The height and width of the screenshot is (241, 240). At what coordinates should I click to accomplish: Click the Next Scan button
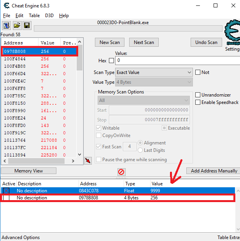[144, 42]
